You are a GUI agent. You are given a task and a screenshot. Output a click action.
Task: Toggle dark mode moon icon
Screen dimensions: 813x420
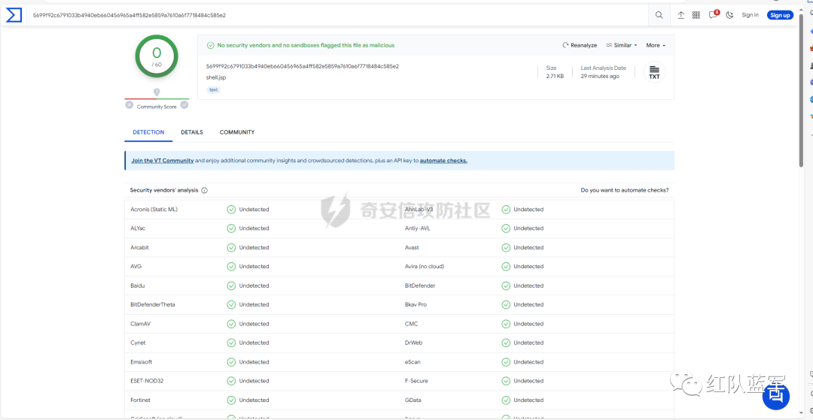coord(729,15)
